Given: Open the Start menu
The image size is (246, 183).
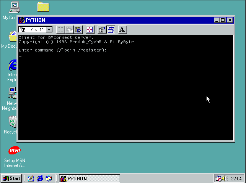Looking at the screenshot, I should (11, 178).
